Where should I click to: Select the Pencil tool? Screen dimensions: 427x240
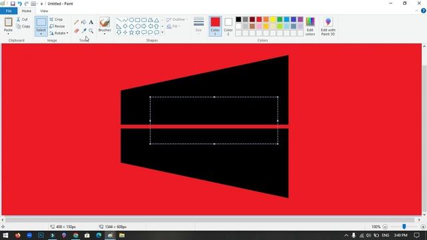pos(76,22)
